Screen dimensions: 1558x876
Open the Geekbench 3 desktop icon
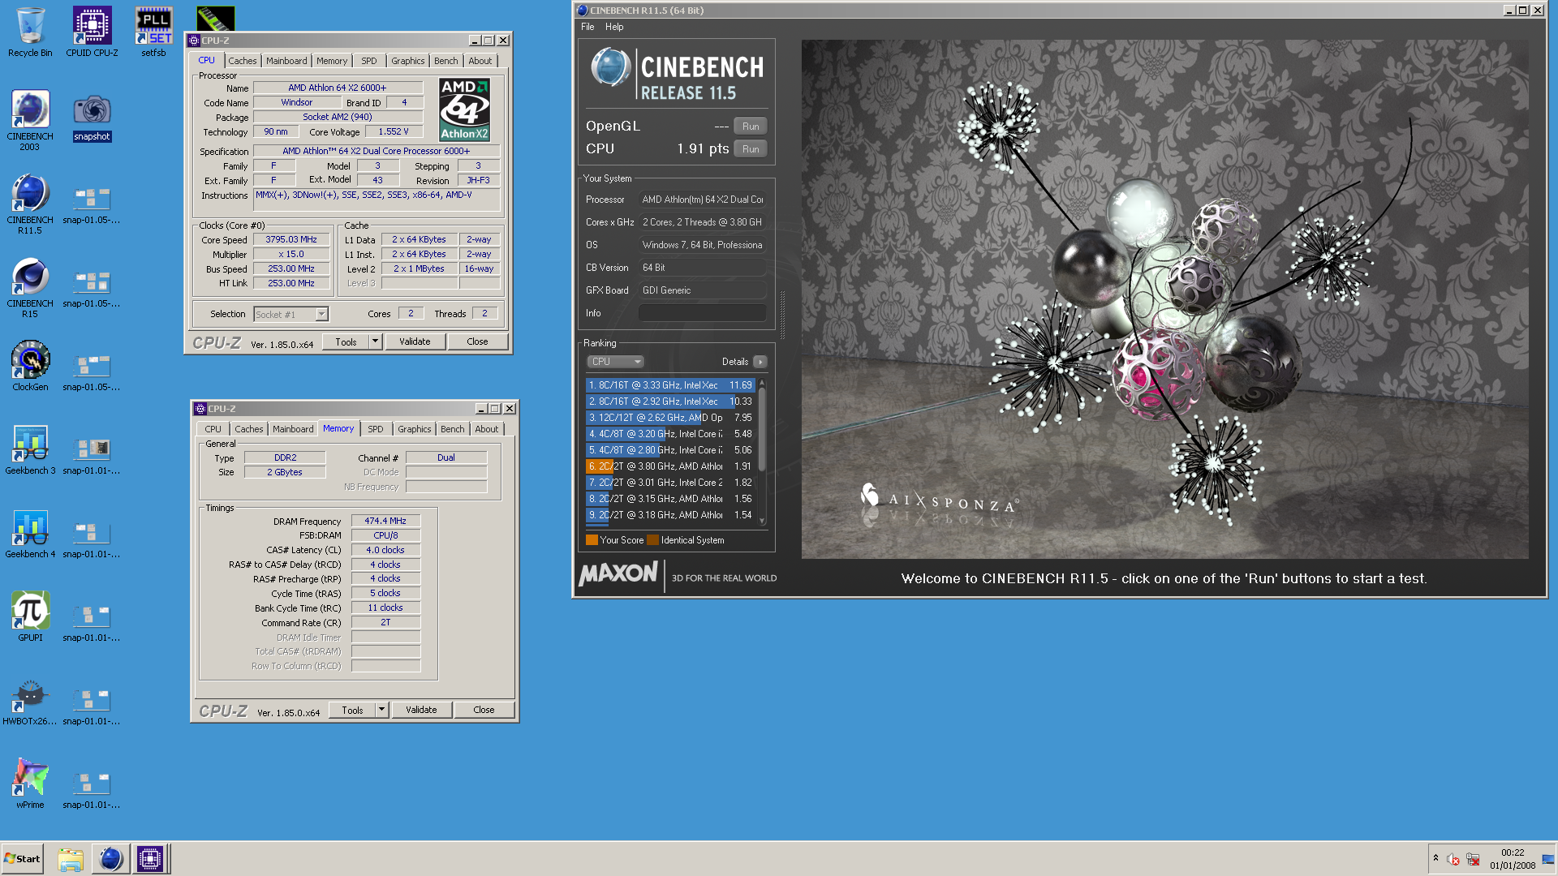(x=30, y=449)
